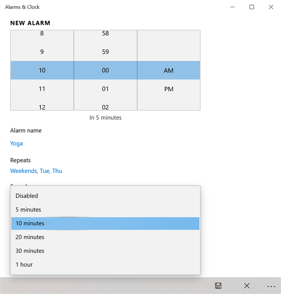Select 1 hour snooze option

(24, 265)
